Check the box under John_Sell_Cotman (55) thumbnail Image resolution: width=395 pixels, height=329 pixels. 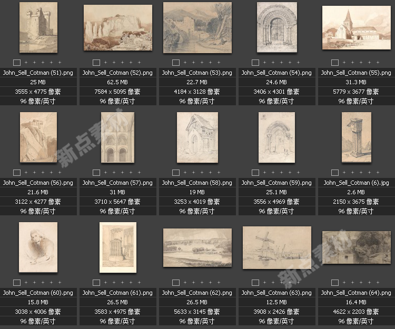(x=335, y=63)
